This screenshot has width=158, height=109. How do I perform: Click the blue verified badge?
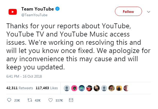coord(58,9)
